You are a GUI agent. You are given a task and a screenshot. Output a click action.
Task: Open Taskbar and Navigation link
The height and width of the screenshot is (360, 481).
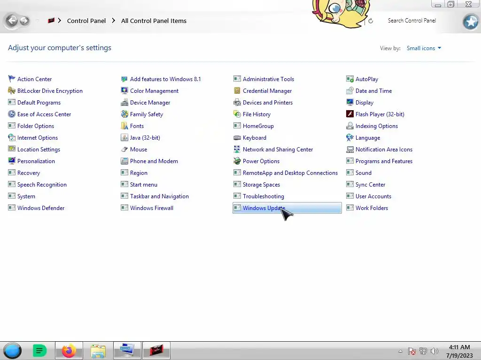point(159,196)
